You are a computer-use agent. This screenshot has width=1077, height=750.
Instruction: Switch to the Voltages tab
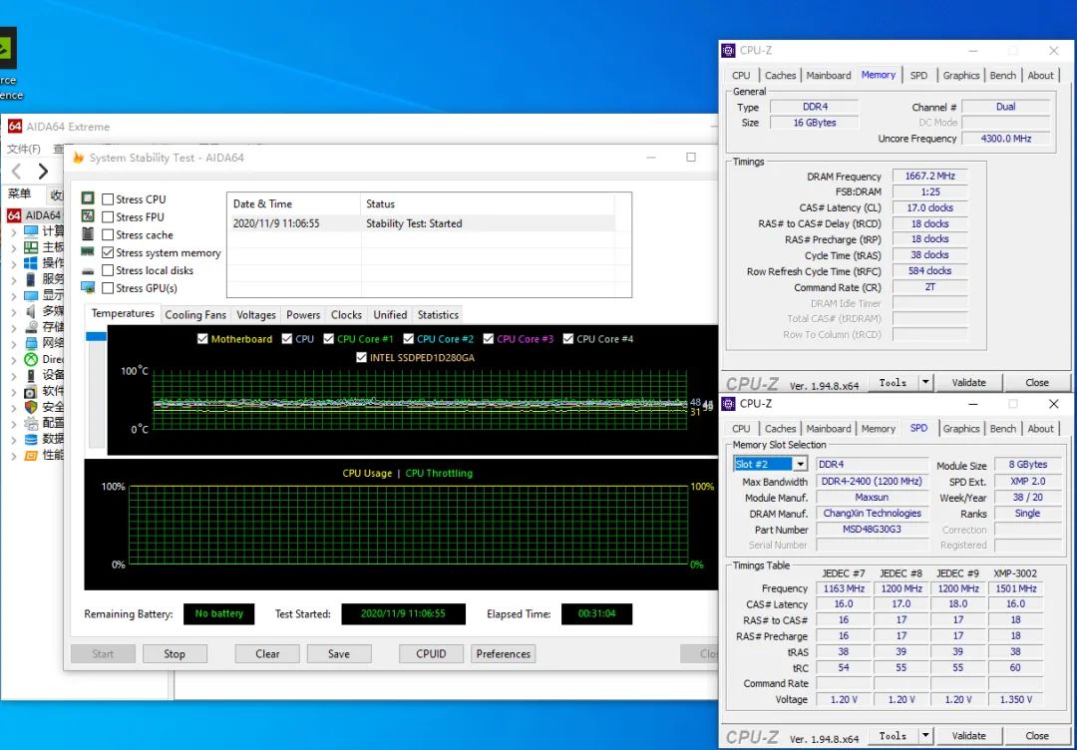(256, 315)
